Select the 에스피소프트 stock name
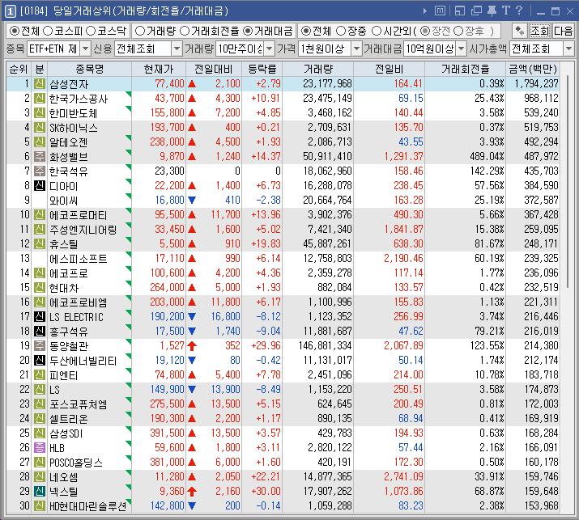The image size is (579, 520). [x=79, y=259]
